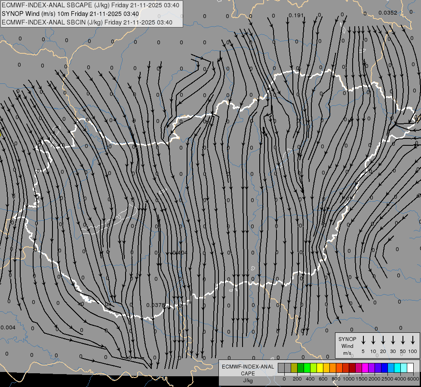Click the SBCAPE title line in header
Viewport: 421px width, 387px height.
click(90, 5)
